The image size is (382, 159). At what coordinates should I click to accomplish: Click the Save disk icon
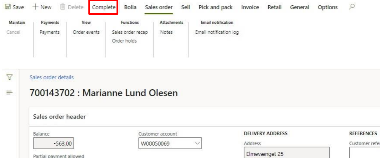coord(8,7)
